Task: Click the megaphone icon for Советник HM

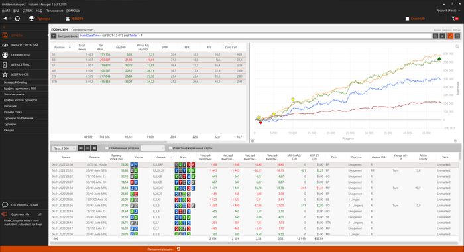Action: pyautogui.click(x=5, y=214)
